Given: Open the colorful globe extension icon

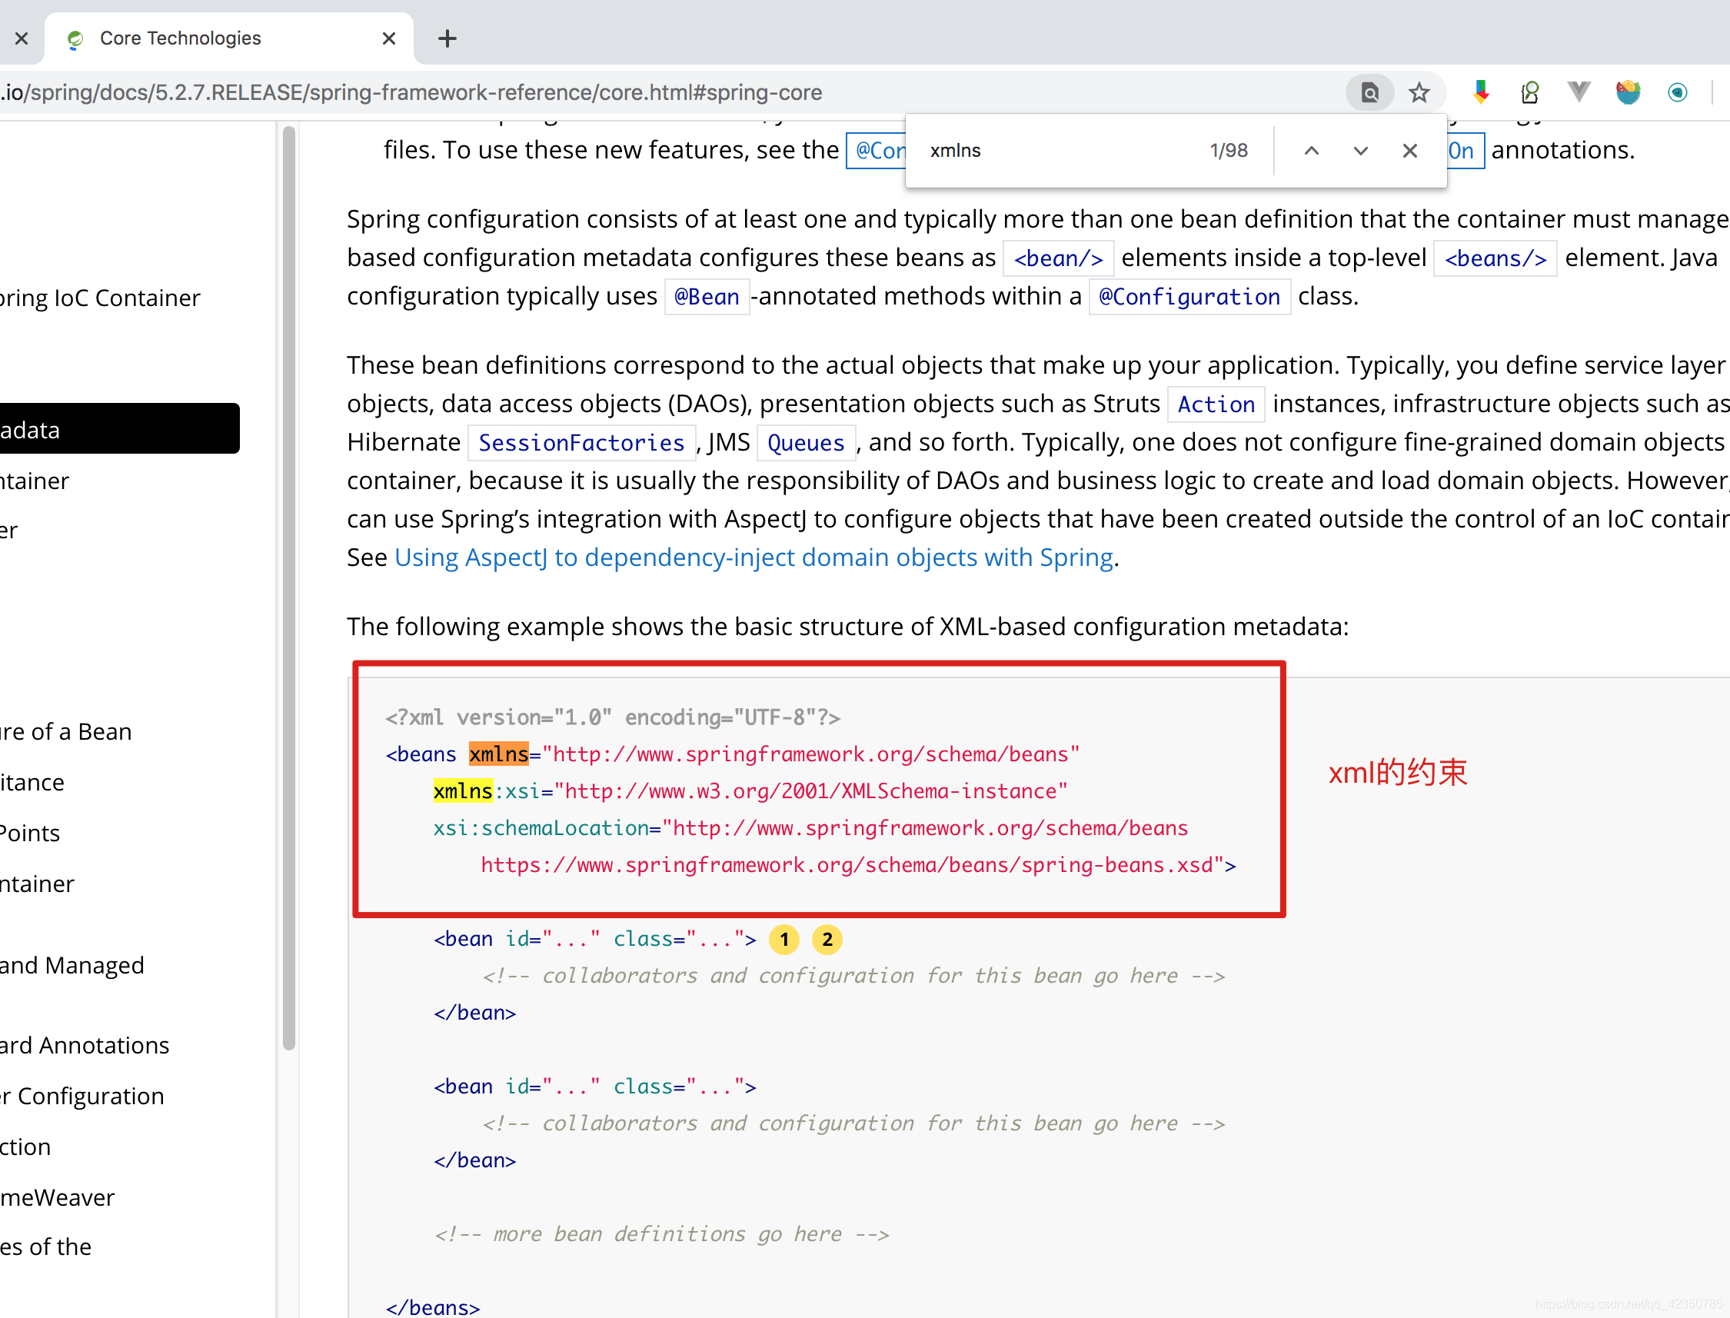Looking at the screenshot, I should (x=1628, y=92).
